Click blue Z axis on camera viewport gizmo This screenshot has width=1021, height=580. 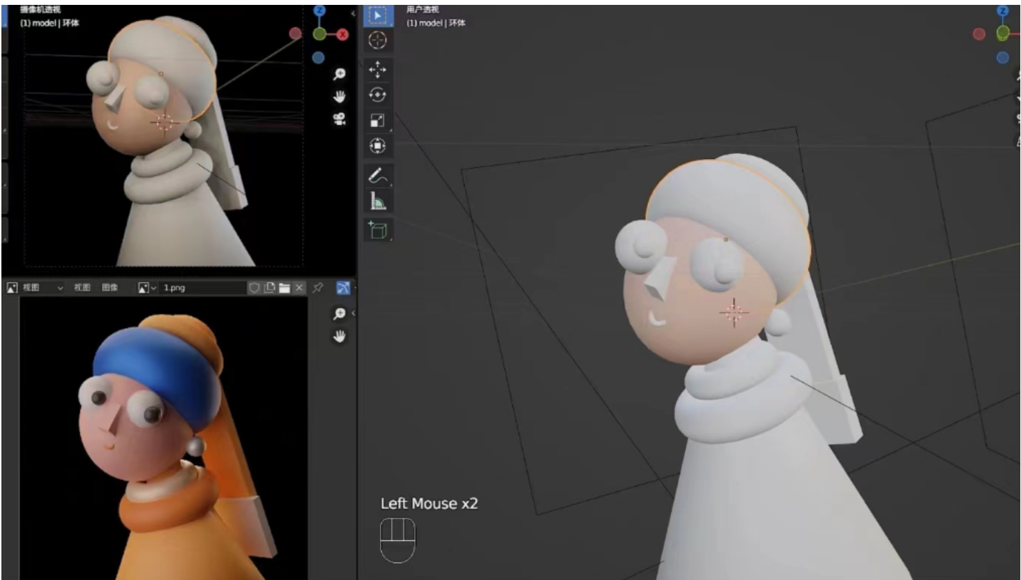pyautogui.click(x=319, y=10)
